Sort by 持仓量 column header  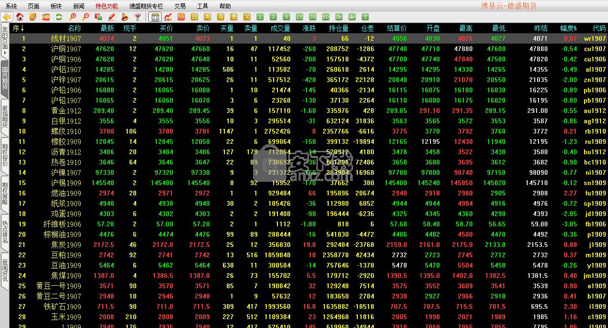point(339,28)
